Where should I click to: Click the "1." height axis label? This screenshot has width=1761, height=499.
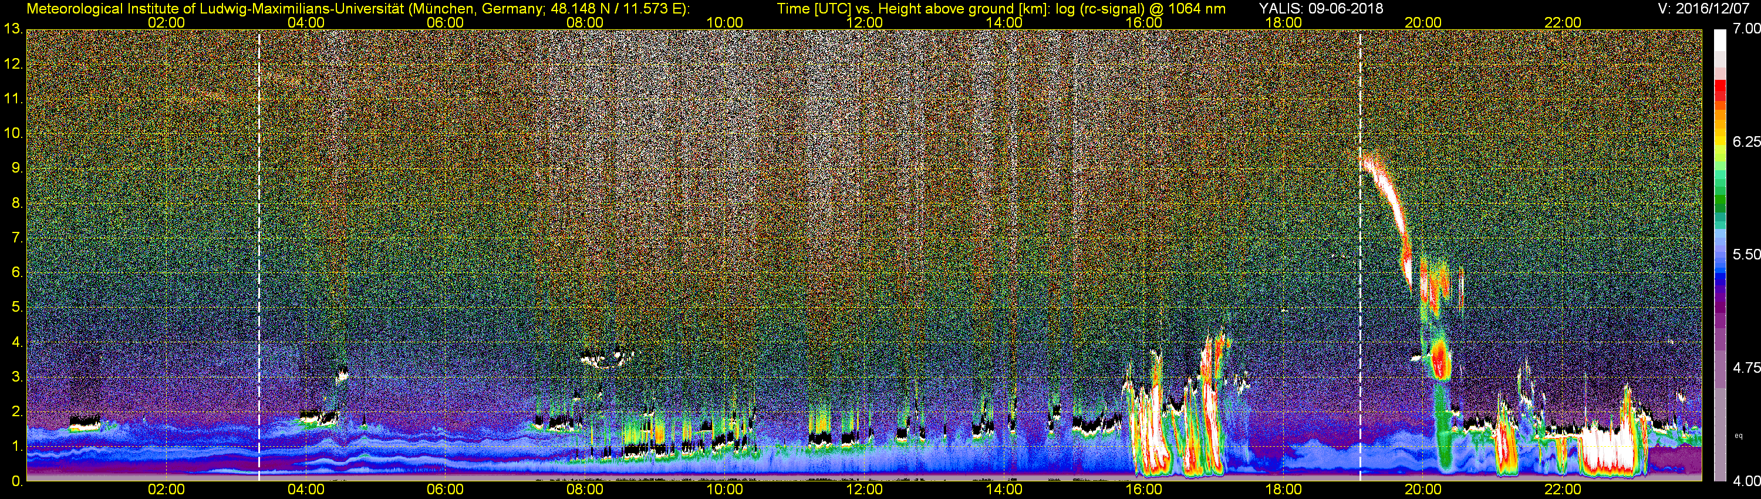point(17,446)
